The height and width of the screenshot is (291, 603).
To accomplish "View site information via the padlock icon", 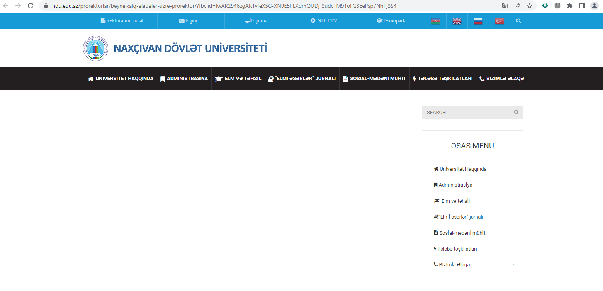I will [x=46, y=6].
